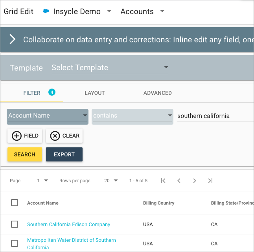Select all rows using header checkbox
Viewport: 254px width, 252px height.
click(15, 203)
